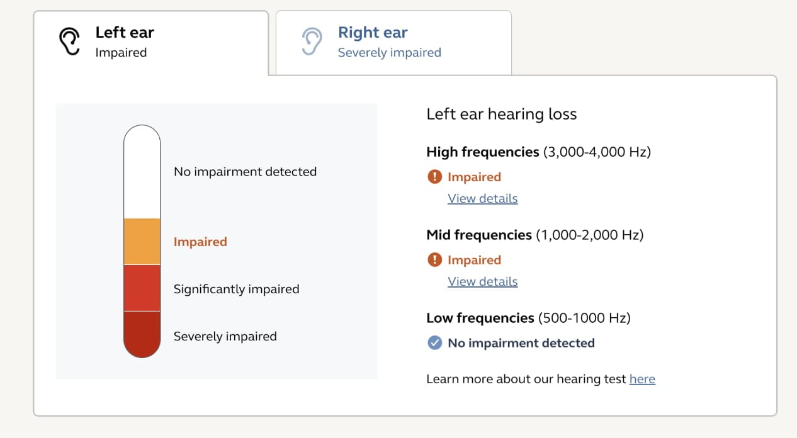Click the here link about the hearing test

point(642,379)
